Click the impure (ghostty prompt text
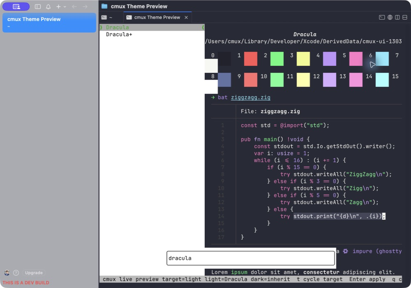Image resolution: width=411 pixels, height=288 pixels. point(377,251)
